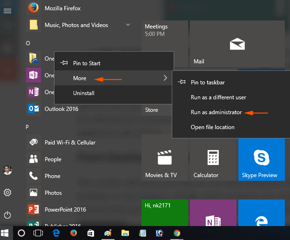Viewport: 290px width, 240px height.
Task: Jump to letter P section header
Action: pos(27,127)
